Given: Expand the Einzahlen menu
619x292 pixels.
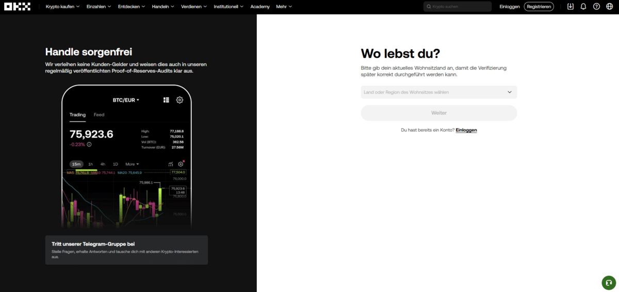Looking at the screenshot, I should pyautogui.click(x=99, y=7).
